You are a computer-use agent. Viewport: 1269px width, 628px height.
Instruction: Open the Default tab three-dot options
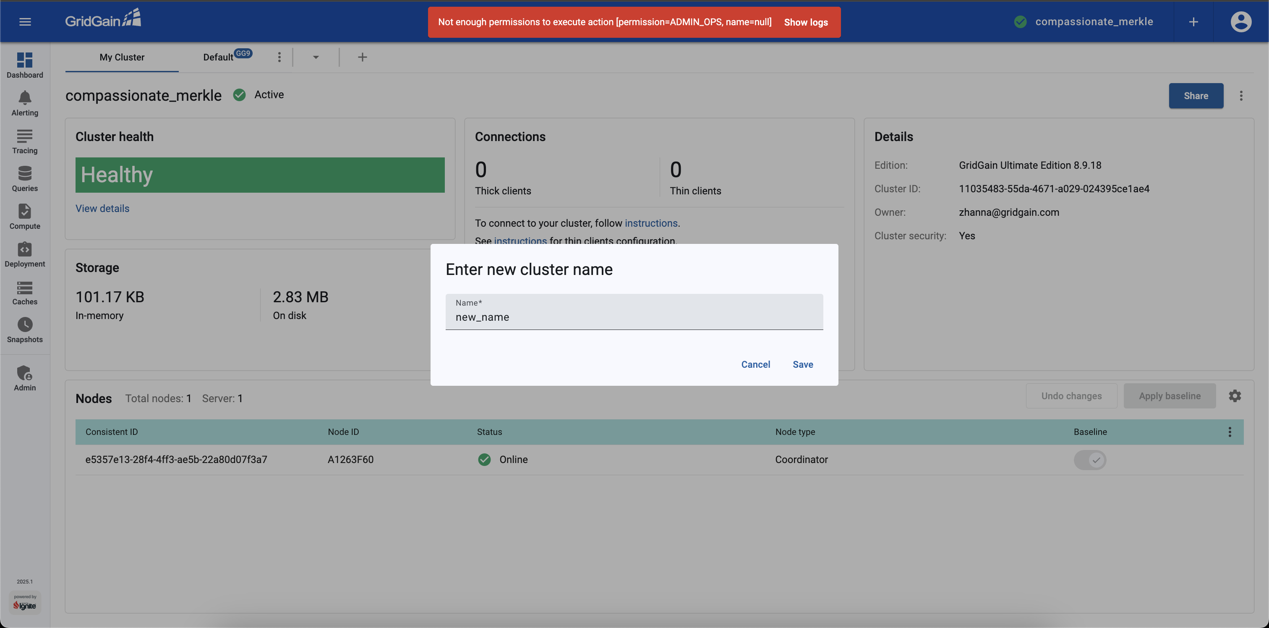pos(279,57)
